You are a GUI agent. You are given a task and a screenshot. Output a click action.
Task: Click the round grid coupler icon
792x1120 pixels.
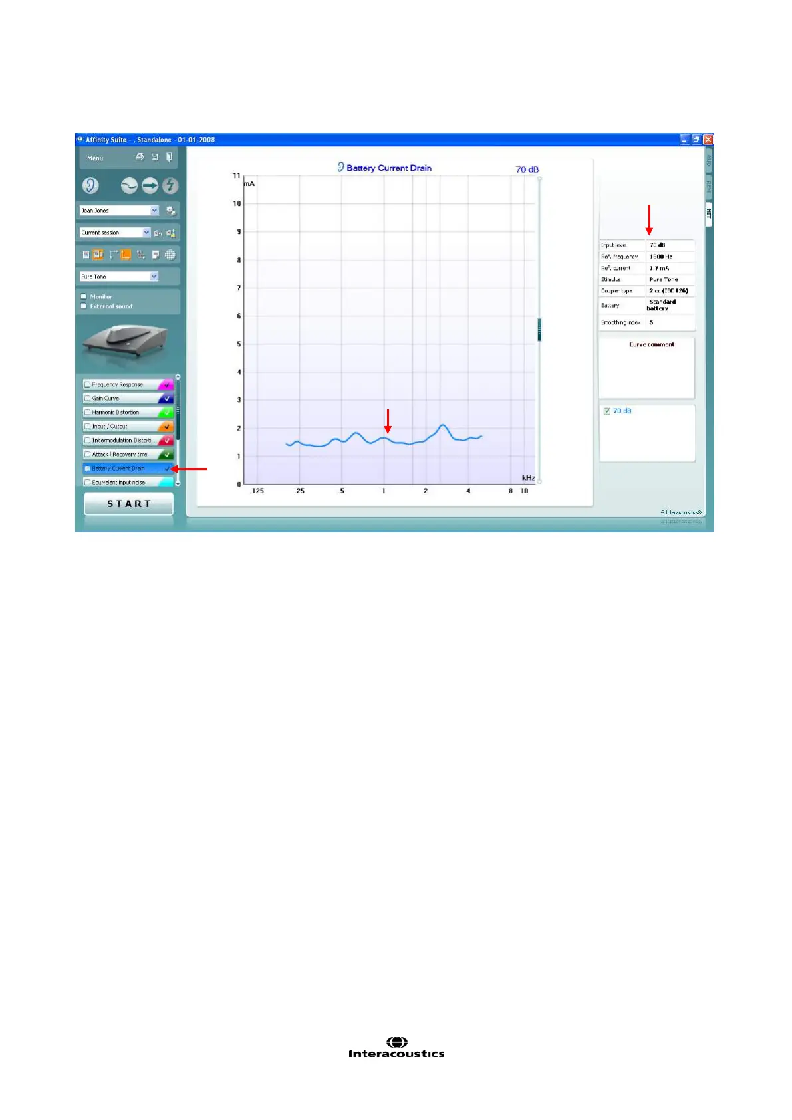tap(170, 255)
